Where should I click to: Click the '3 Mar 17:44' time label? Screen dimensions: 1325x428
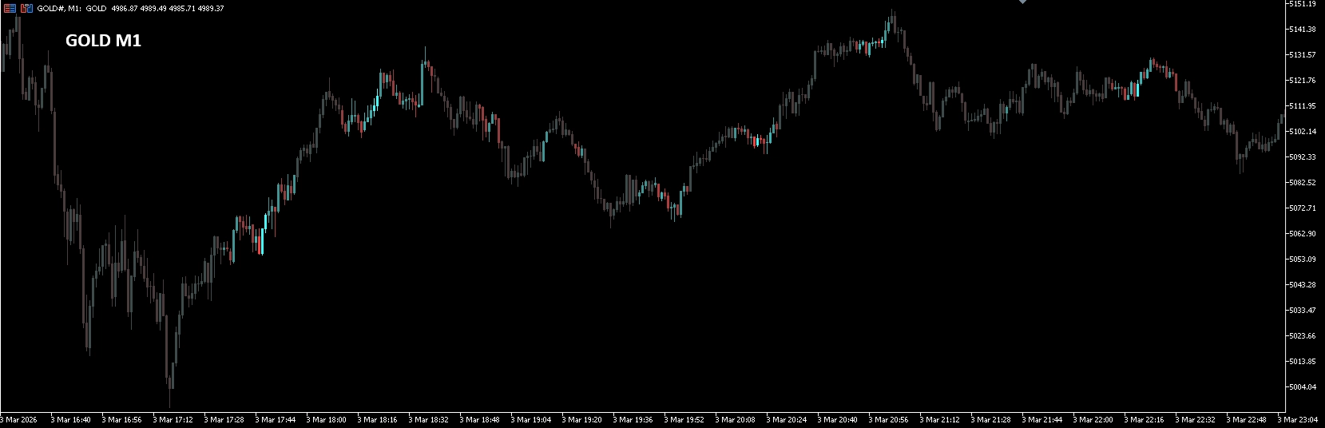click(x=276, y=420)
